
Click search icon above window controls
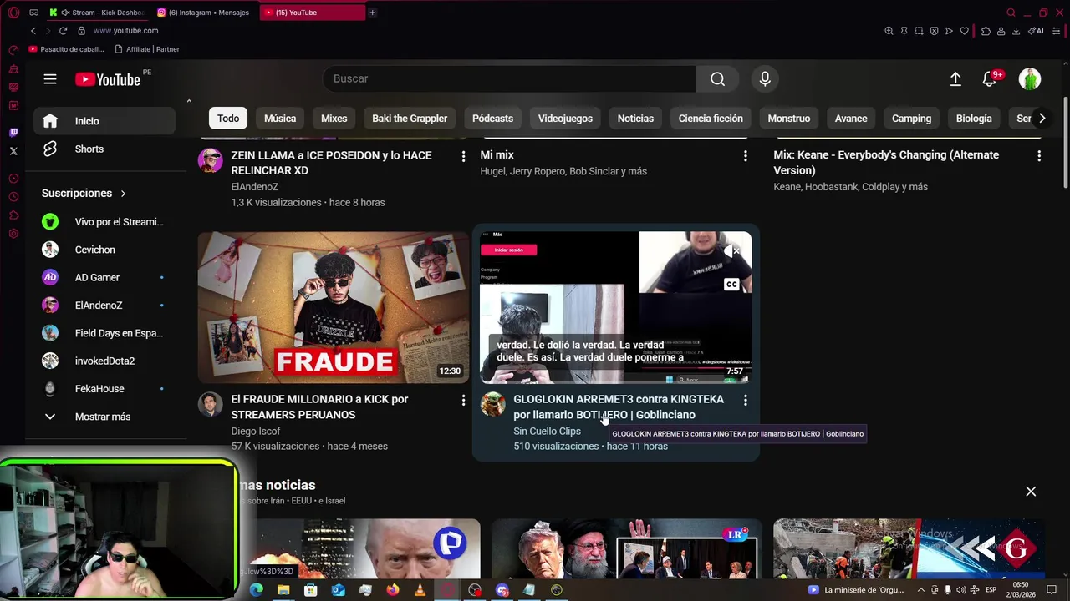click(x=1011, y=13)
